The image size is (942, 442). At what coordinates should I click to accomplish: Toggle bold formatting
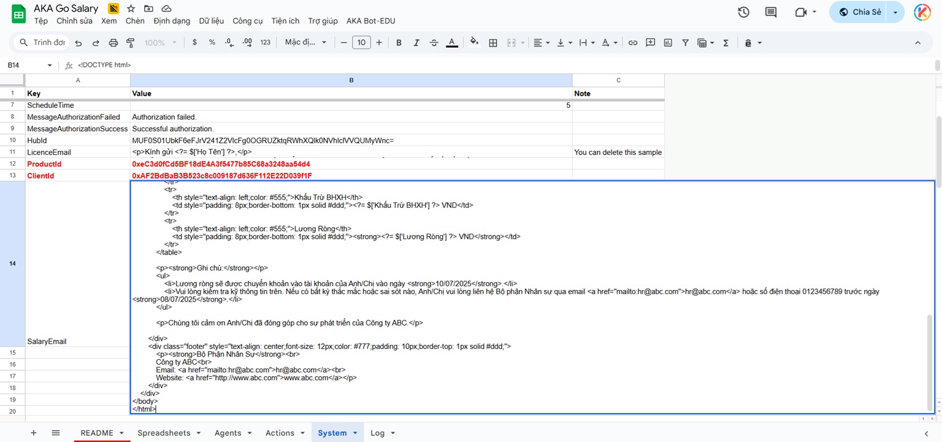click(x=399, y=43)
